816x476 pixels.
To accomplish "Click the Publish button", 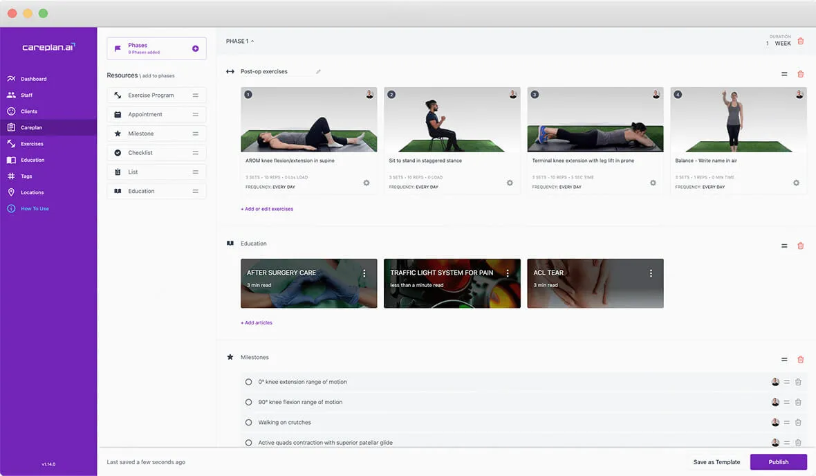I will [778, 462].
